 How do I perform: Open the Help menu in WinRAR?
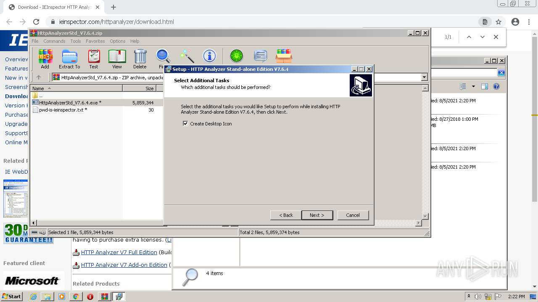[x=134, y=41]
